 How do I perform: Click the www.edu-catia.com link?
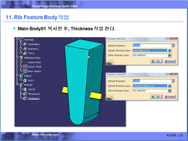[45, 135]
